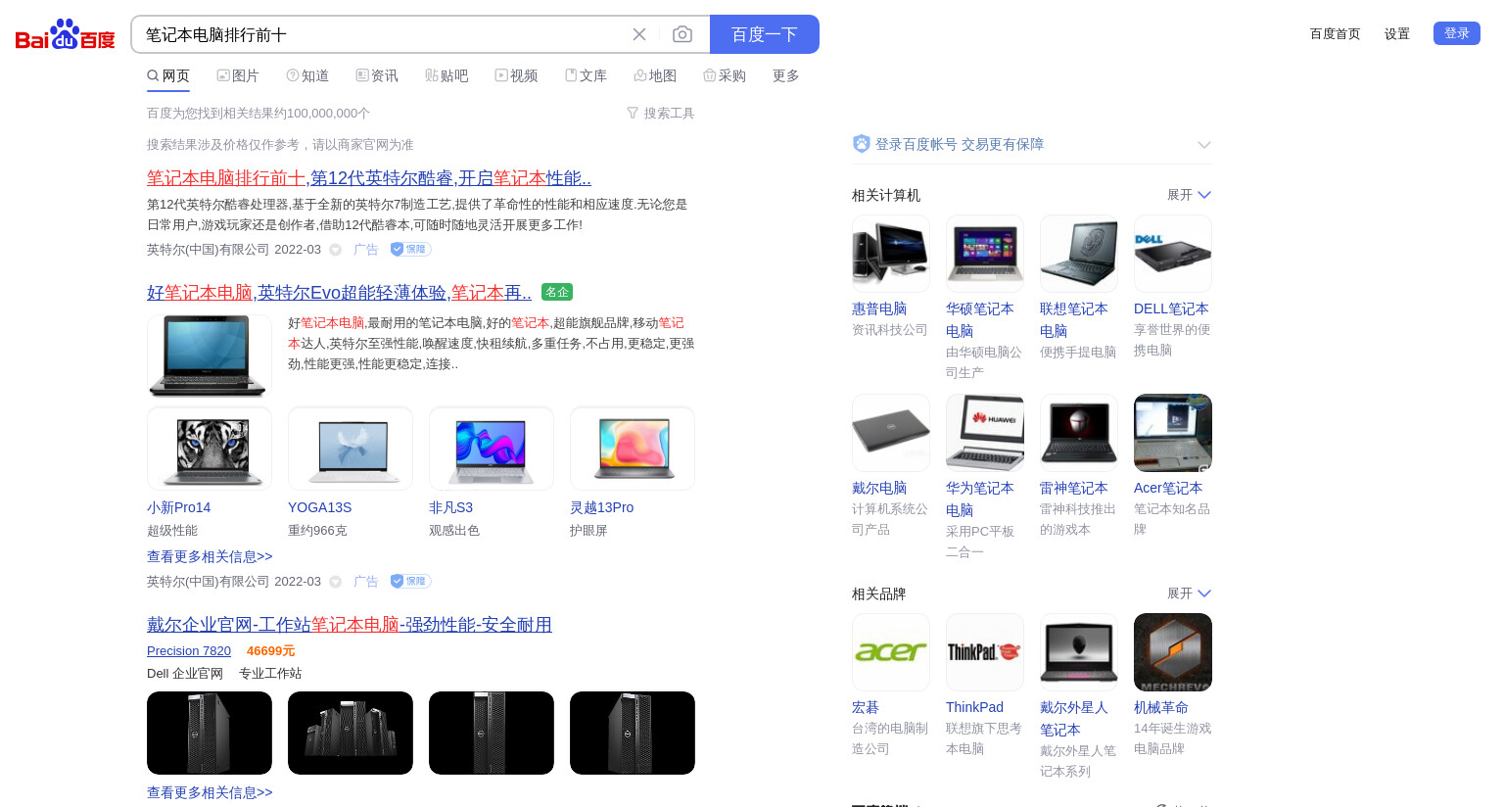Open 戴尔外星人笔记本 brand link
Image resolution: width=1504 pixels, height=807 pixels.
[1074, 719]
